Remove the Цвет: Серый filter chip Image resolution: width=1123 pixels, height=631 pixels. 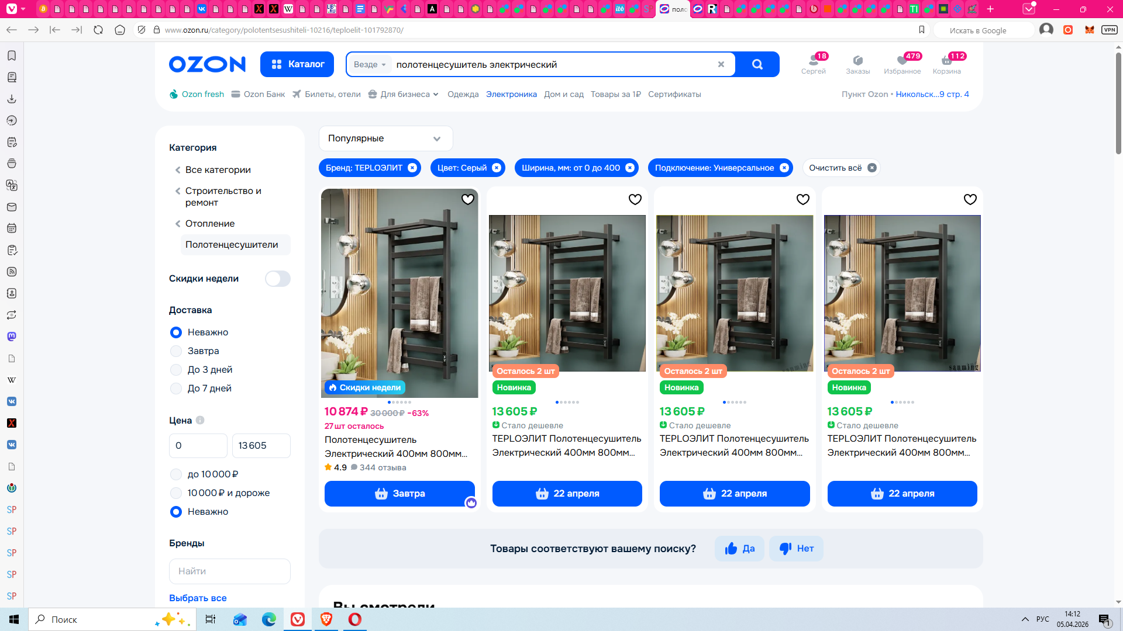[x=497, y=168]
